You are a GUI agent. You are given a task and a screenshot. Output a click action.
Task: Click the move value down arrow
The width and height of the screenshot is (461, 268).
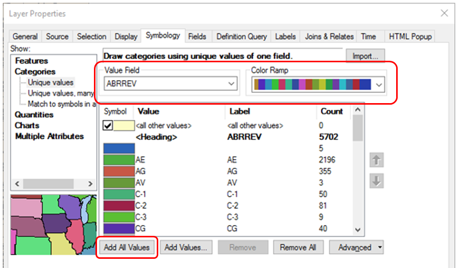(x=376, y=182)
